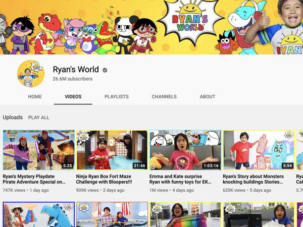Switch to the PLAYLISTS tab

pyautogui.click(x=117, y=96)
